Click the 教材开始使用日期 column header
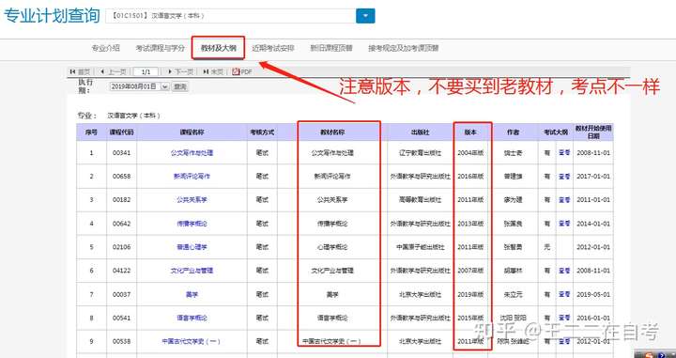Image resolution: width=676 pixels, height=358 pixels. [593, 132]
